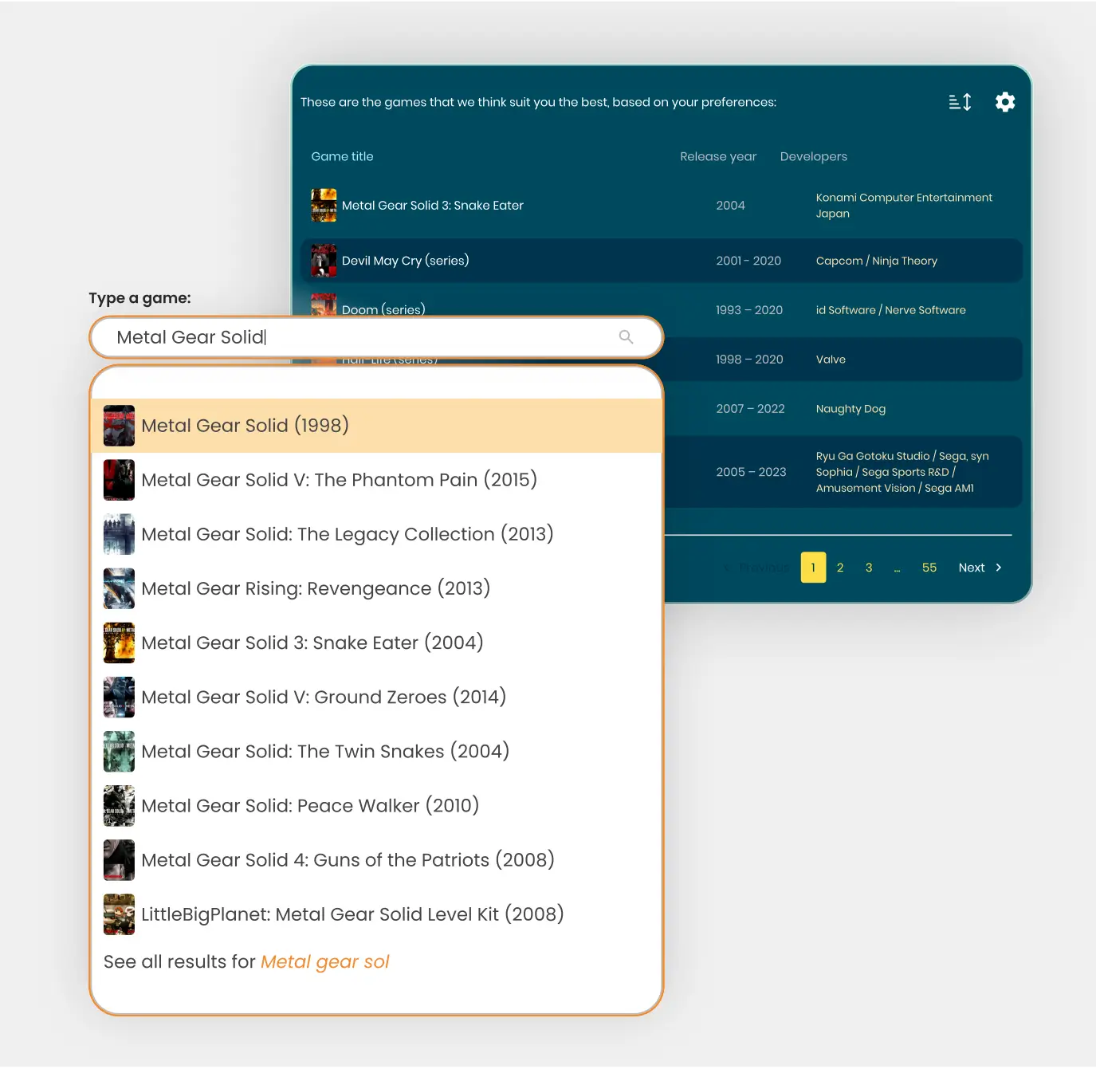Screen dimensions: 1096x1069
Task: Click The Legacy Collection cover thumbnail
Action: pyautogui.click(x=119, y=534)
